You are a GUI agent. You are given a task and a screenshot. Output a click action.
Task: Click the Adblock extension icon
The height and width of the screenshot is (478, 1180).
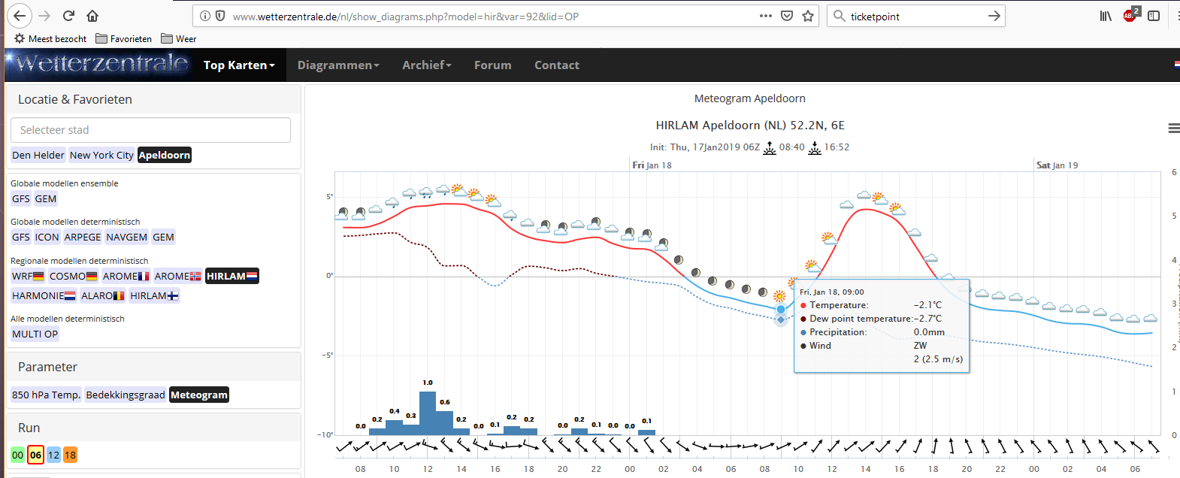pyautogui.click(x=1130, y=15)
